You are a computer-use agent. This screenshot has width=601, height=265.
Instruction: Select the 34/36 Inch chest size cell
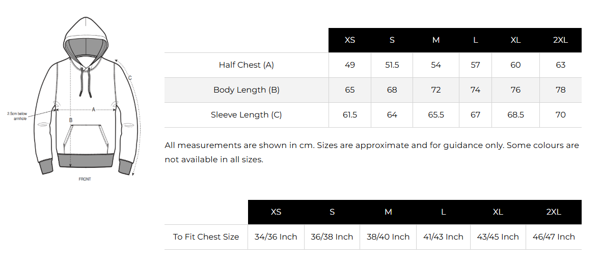(x=276, y=237)
